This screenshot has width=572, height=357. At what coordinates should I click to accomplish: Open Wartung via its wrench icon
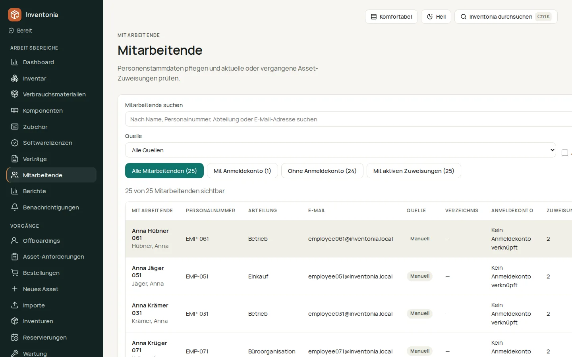pos(15,353)
